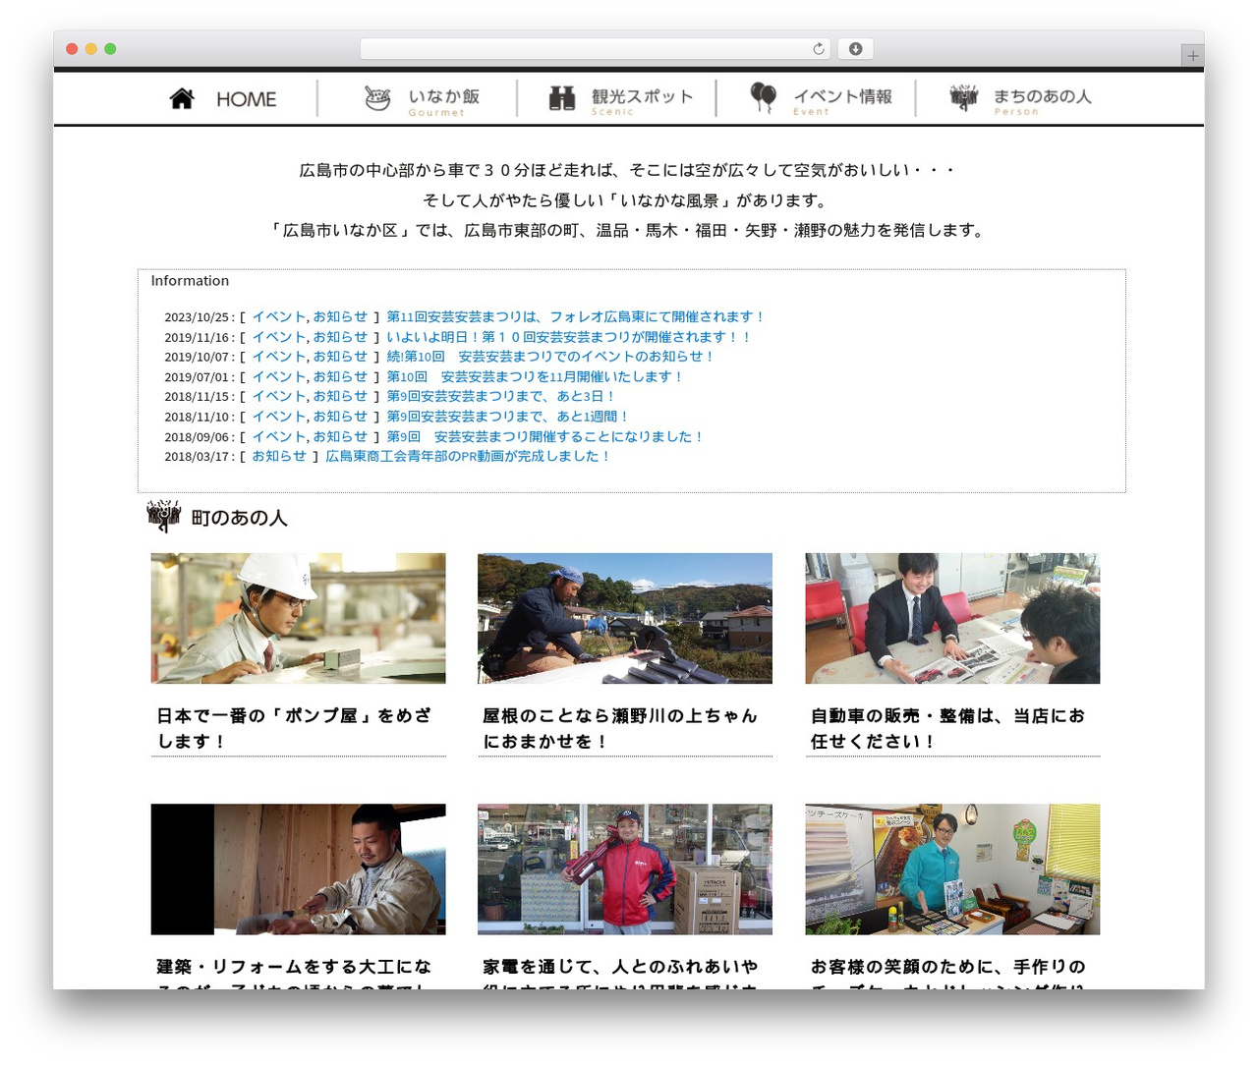Open the 第9回 開催することになりました link

point(545,436)
